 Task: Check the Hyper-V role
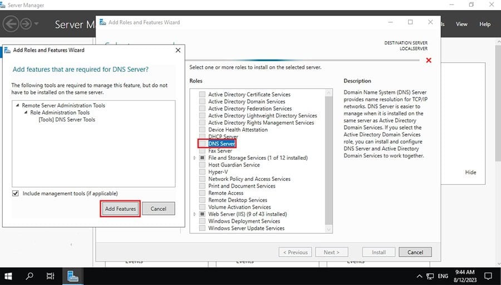point(202,171)
